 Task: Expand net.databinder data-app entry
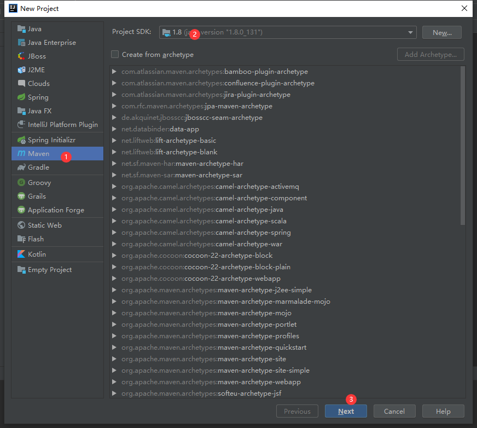[114, 129]
